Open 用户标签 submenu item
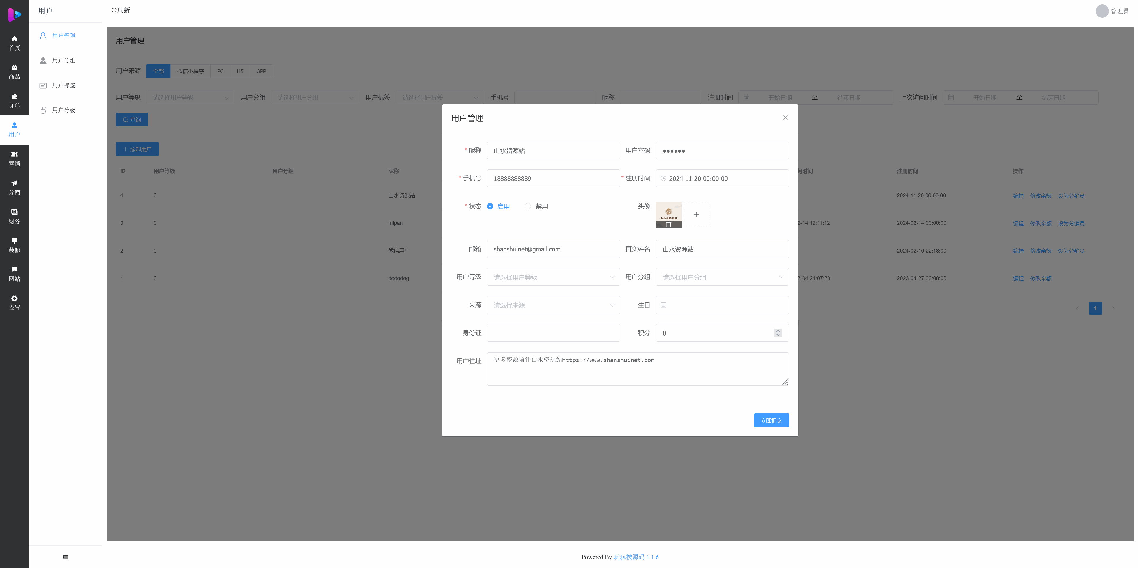The image size is (1138, 568). tap(64, 85)
